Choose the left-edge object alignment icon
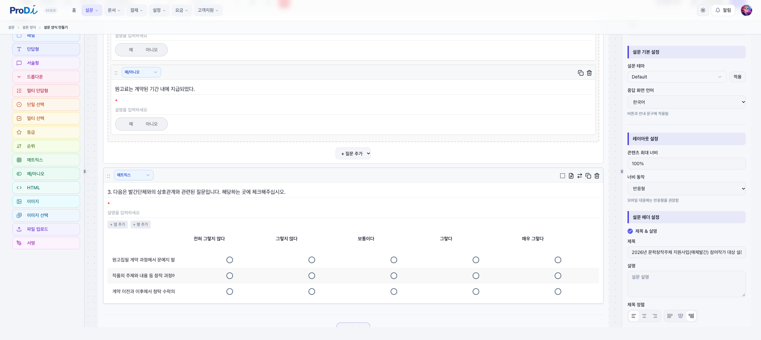Image resolution: width=761 pixels, height=340 pixels. coord(670,316)
